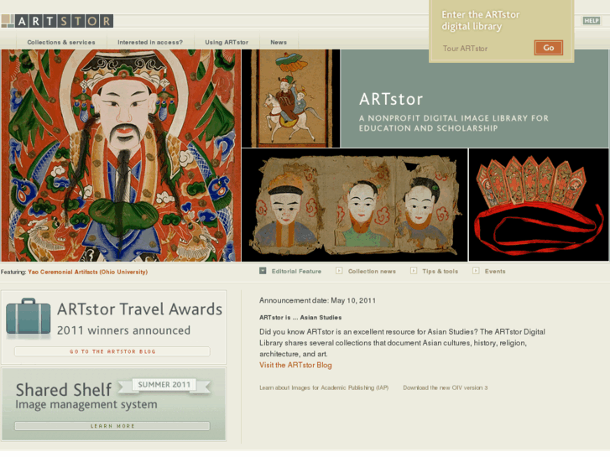Open the HELP icon
The image size is (610, 457).
point(591,21)
